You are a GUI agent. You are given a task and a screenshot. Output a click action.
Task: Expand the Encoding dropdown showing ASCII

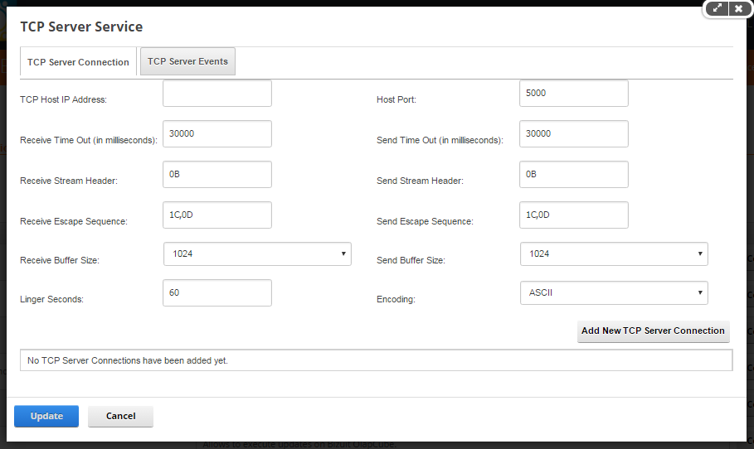614,293
